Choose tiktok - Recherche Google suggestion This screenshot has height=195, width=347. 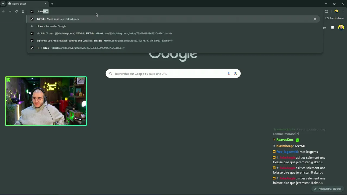173,26
